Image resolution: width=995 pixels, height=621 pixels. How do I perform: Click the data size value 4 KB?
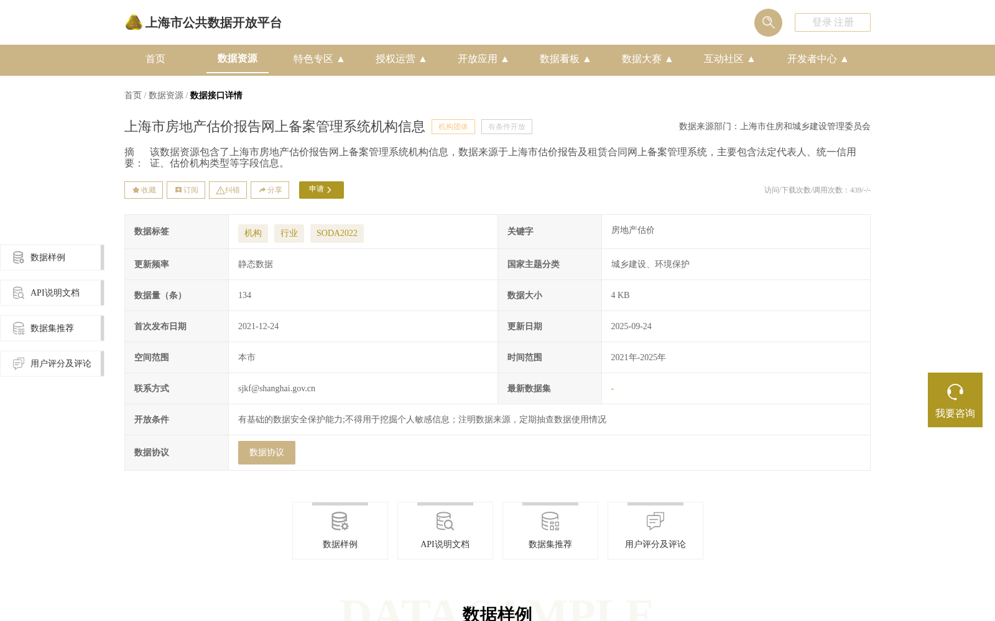(620, 296)
